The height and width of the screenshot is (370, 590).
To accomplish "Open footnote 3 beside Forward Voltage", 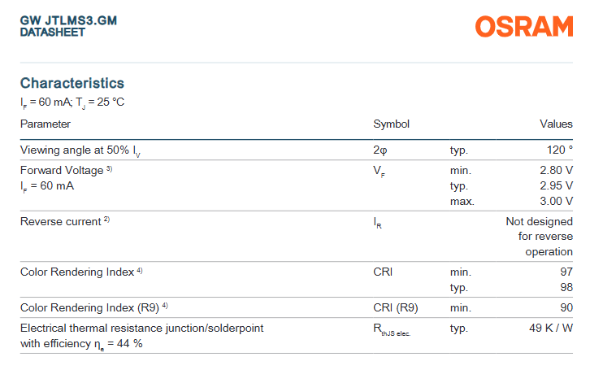I will (x=109, y=169).
